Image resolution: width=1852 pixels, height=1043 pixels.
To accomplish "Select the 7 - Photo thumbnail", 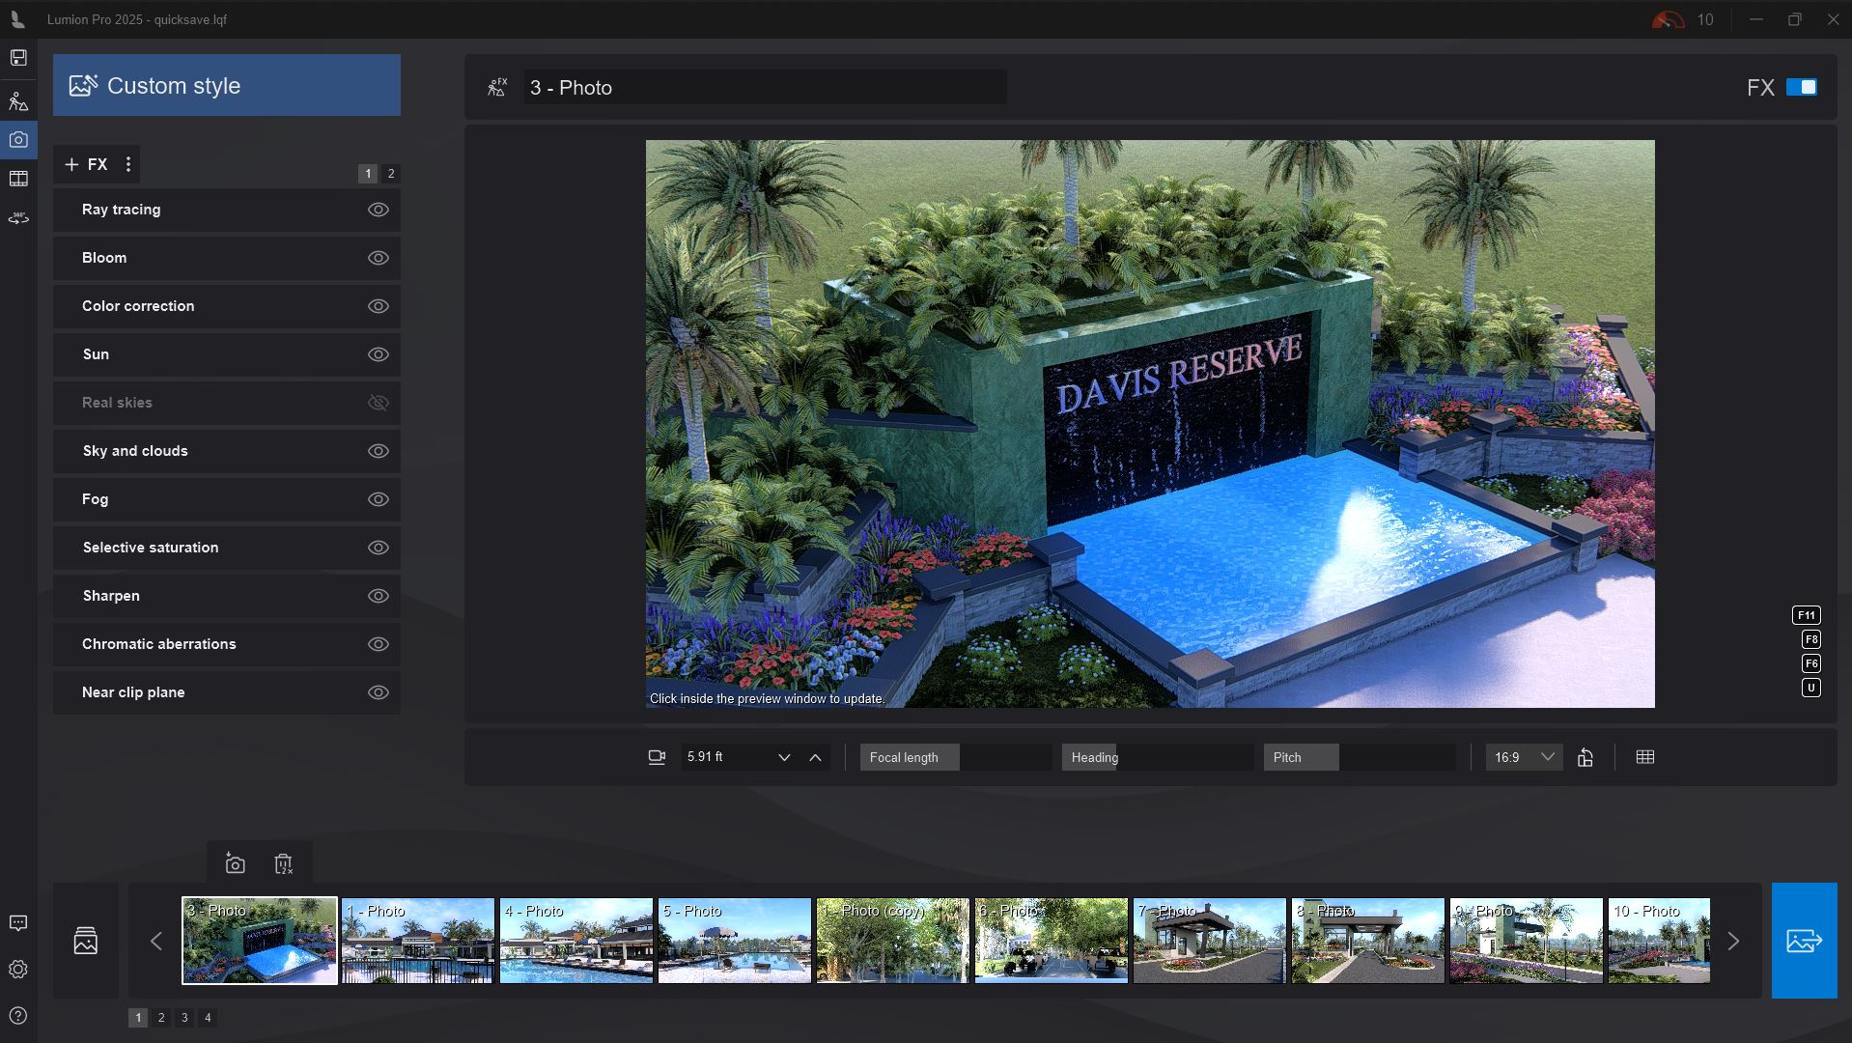I will click(x=1210, y=941).
